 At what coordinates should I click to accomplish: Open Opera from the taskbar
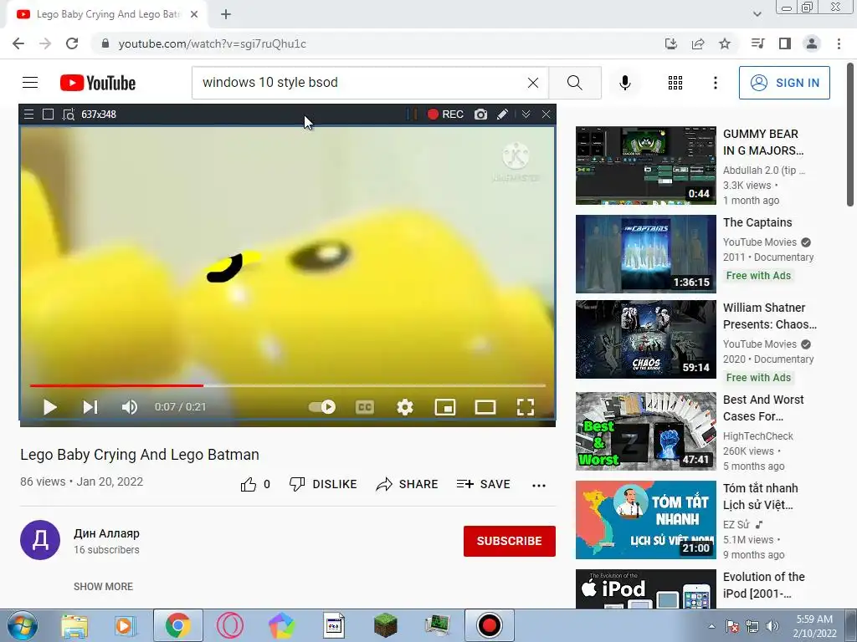pos(230,625)
